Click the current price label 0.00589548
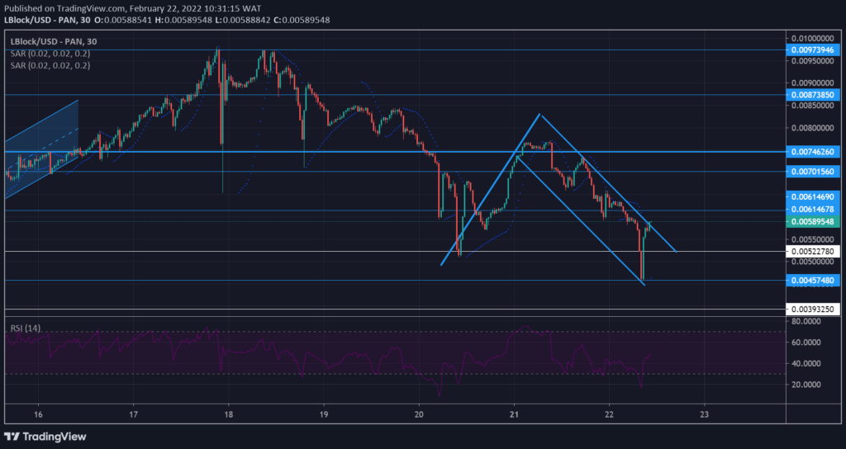This screenshot has height=449, width=846. [813, 221]
